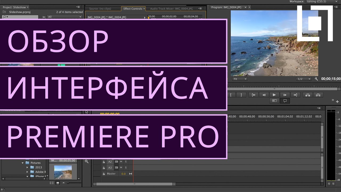Open Effect Controls panel menu icon
Screen dimensions: 341x192
click(x=200, y=8)
